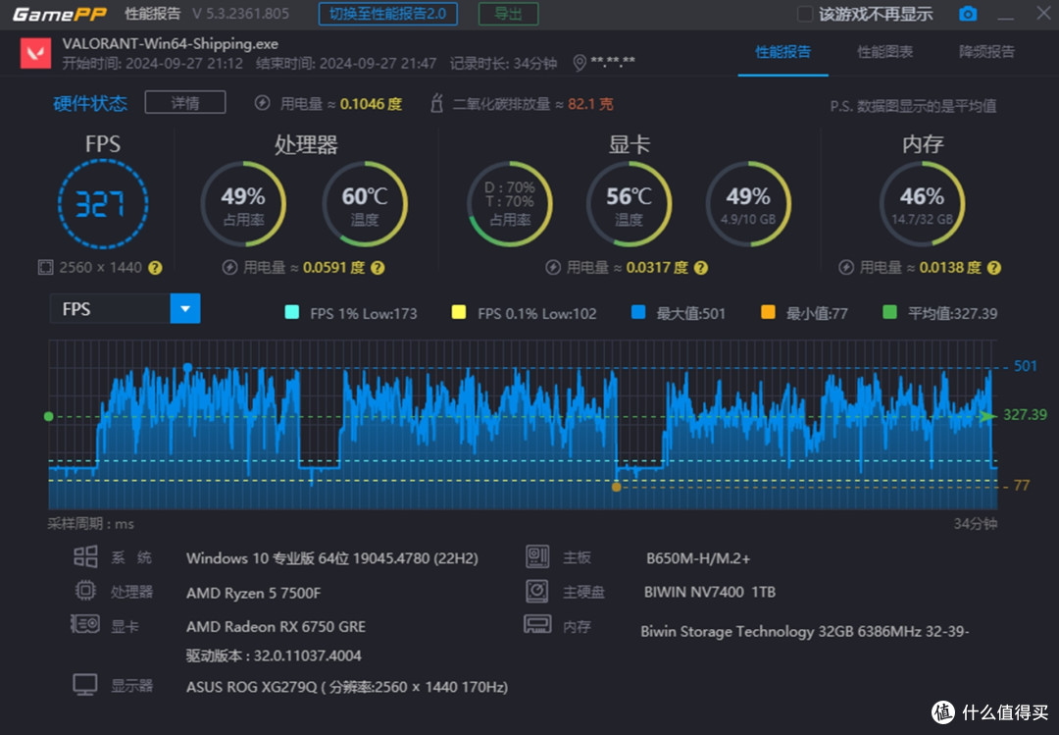Click the 501 maximum value chart label
This screenshot has width=1059, height=735.
coord(1025,366)
